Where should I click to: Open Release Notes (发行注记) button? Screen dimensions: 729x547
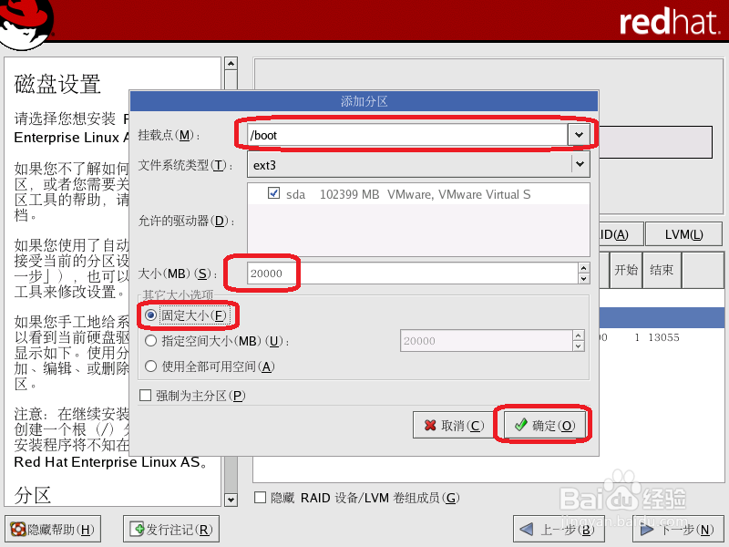pos(171,529)
